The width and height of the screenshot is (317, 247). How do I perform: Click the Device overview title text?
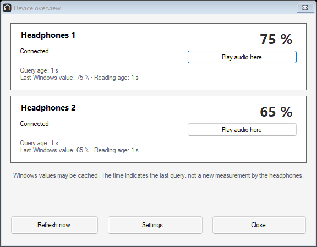point(37,8)
